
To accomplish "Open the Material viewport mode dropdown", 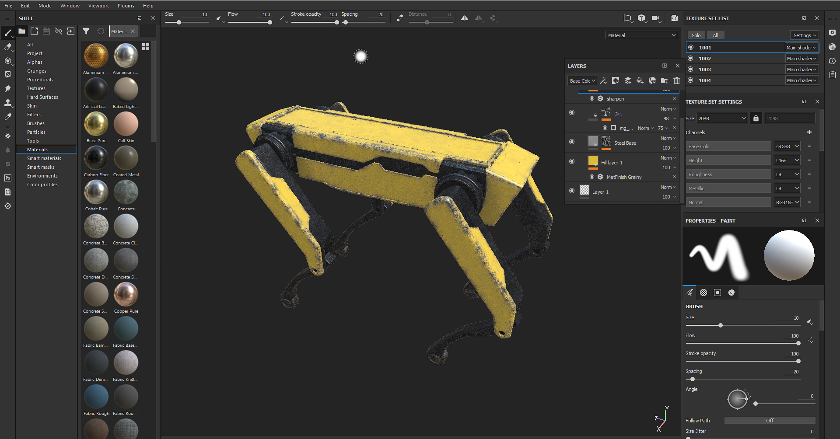I will [x=641, y=35].
